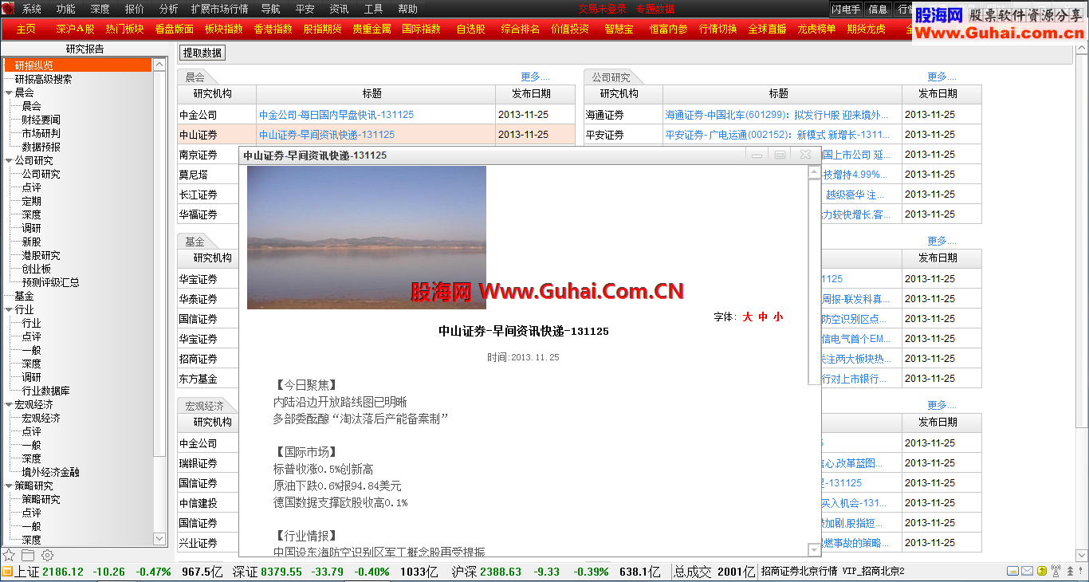1089x582 pixels.
Task: Switch to the 贵重金属 tab
Action: (372, 29)
